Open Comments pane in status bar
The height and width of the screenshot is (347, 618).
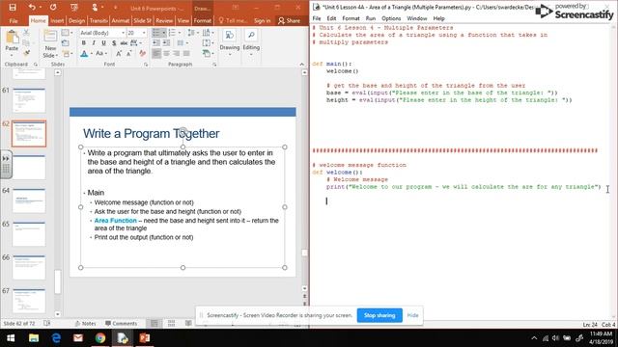pos(122,324)
